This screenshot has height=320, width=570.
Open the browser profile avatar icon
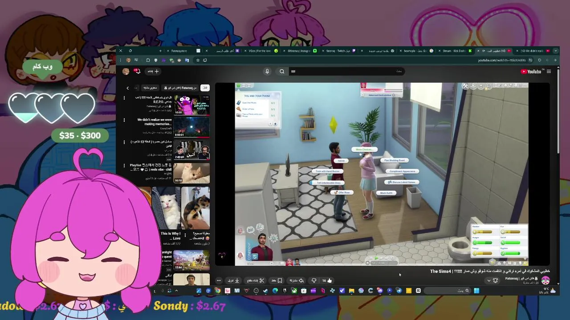pos(128,60)
